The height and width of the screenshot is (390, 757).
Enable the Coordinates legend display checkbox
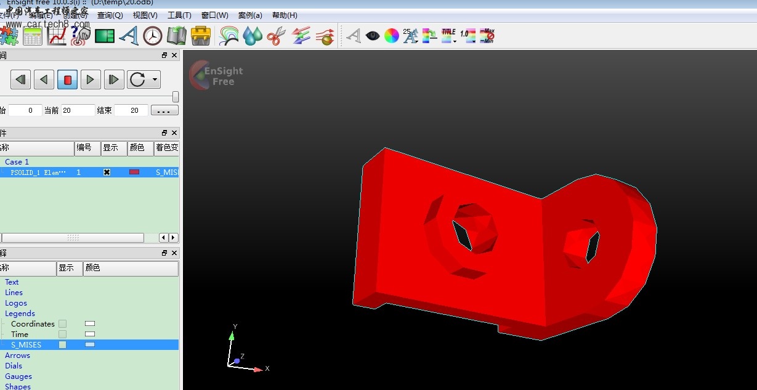pos(62,324)
